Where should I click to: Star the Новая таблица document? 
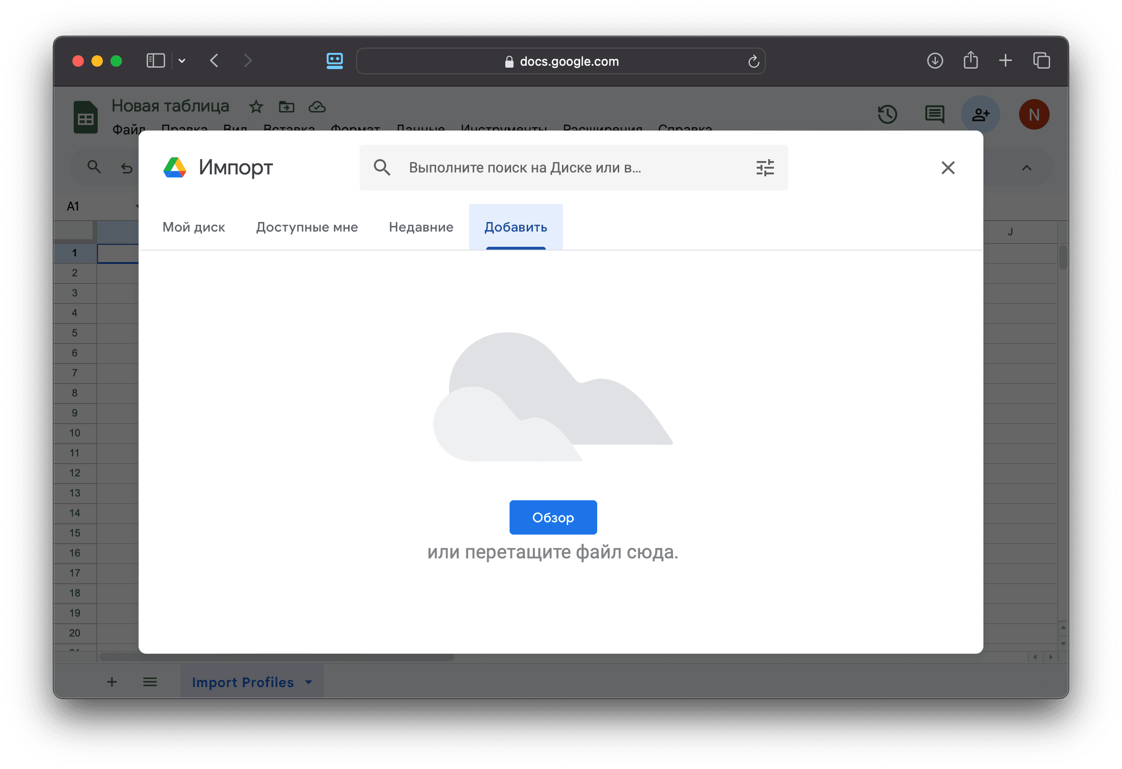(x=256, y=107)
